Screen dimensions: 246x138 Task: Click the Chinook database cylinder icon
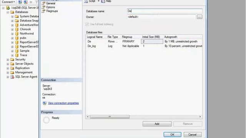coord(17,29)
